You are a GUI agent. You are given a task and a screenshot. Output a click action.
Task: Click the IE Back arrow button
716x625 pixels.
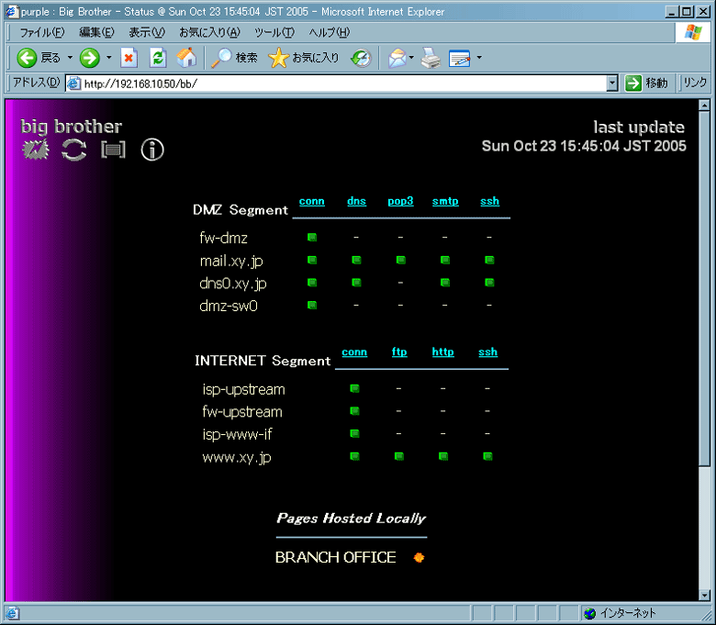(x=27, y=58)
